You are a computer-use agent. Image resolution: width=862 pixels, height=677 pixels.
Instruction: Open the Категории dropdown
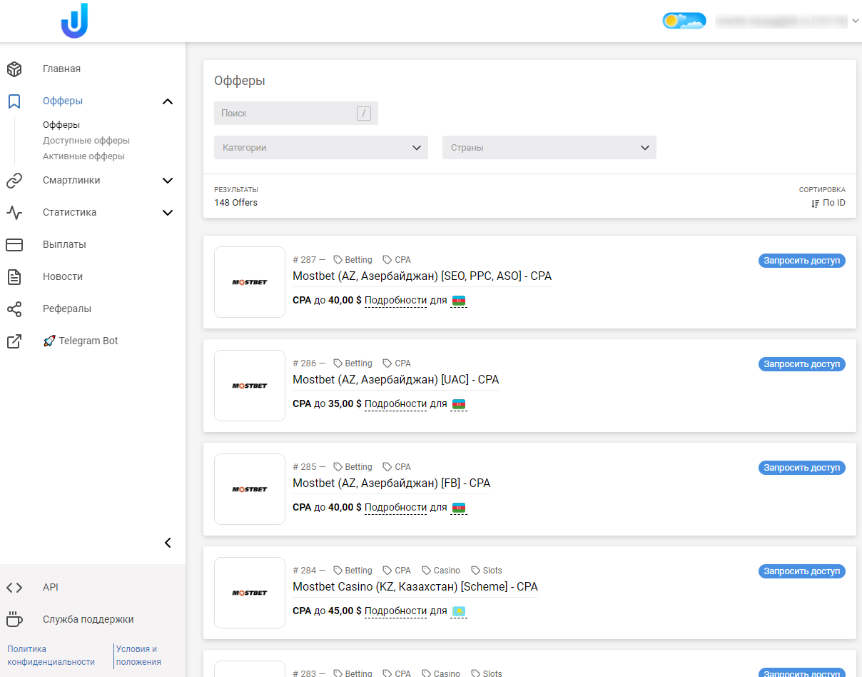point(321,148)
